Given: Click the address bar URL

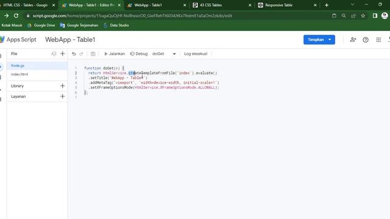Looking at the screenshot, I should click(x=132, y=16).
